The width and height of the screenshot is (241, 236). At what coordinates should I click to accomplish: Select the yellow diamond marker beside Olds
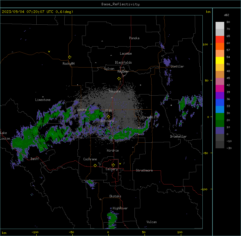pyautogui.click(x=108, y=117)
